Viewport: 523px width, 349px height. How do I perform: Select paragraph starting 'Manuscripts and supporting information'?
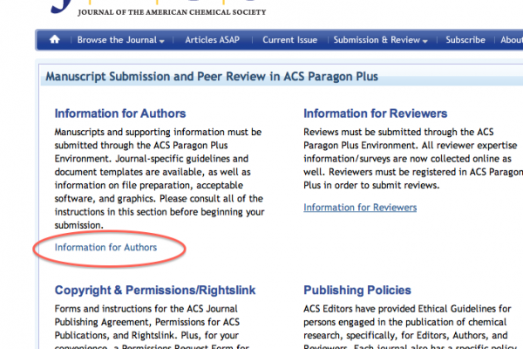160,179
